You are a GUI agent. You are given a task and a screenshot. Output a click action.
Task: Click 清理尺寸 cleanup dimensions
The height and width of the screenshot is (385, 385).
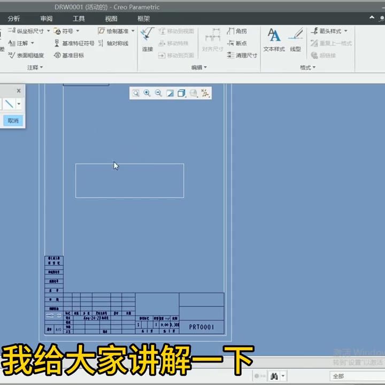(x=242, y=55)
